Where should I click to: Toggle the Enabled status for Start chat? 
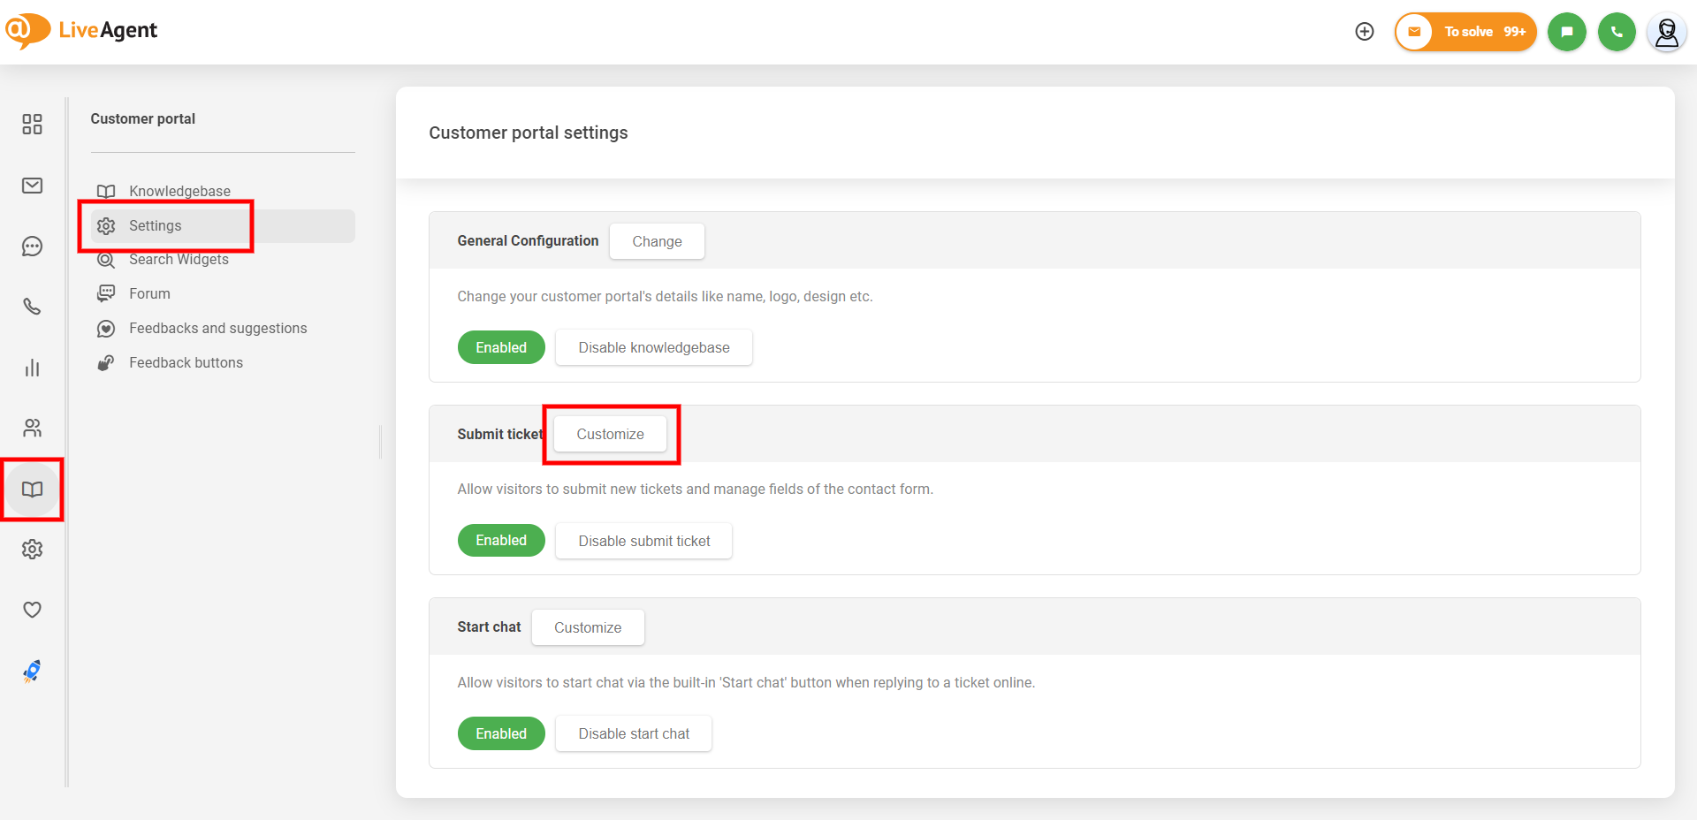501,733
